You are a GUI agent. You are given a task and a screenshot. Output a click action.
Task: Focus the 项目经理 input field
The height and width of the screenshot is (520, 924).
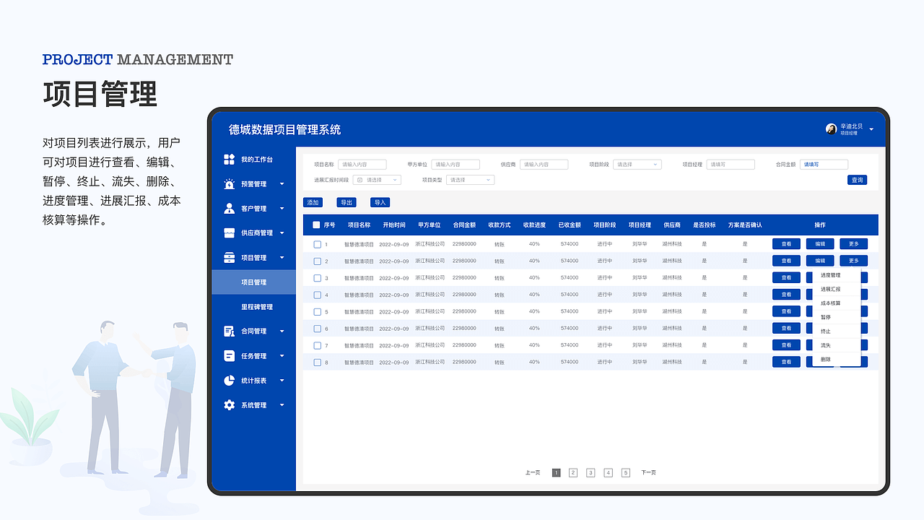731,165
